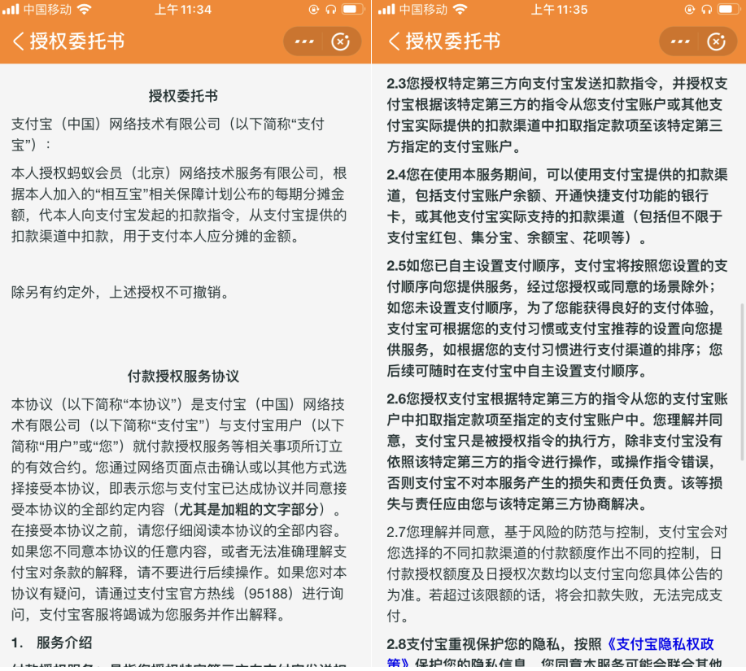Open the 《支付宝隐私权政策》 link
This screenshot has height=671, width=746.
pos(661,644)
